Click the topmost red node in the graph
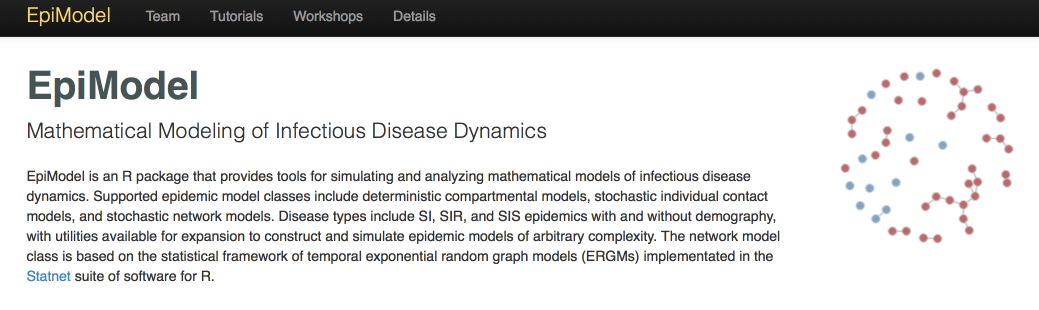The height and width of the screenshot is (310, 1039). tap(936, 73)
